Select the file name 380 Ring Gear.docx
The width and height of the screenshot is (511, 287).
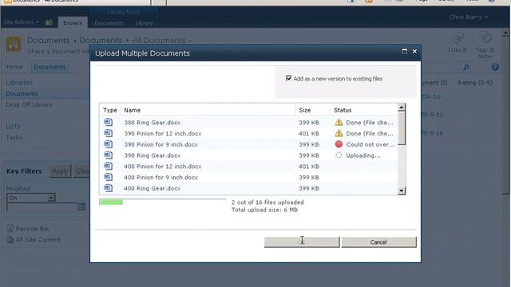coord(153,123)
